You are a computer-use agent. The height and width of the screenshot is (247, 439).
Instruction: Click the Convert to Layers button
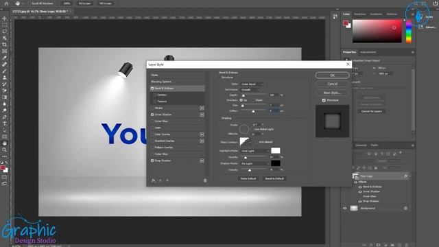pyautogui.click(x=372, y=111)
